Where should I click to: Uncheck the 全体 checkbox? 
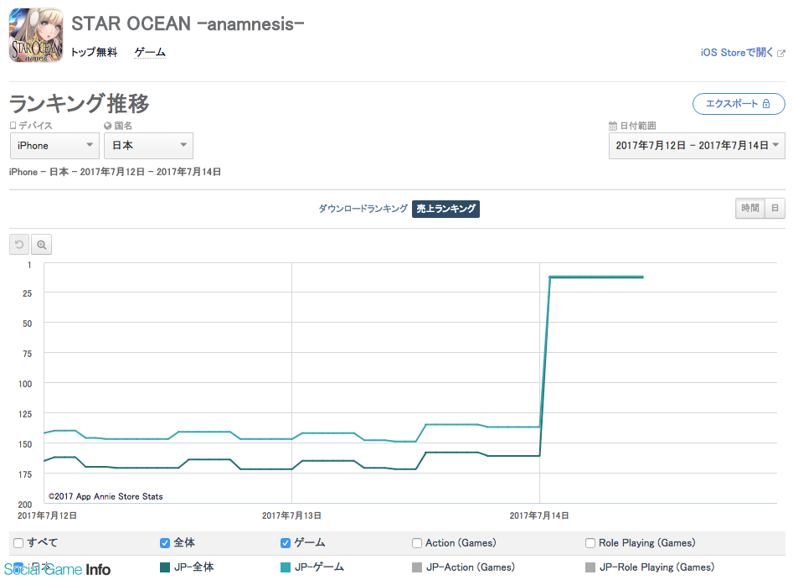pos(165,543)
